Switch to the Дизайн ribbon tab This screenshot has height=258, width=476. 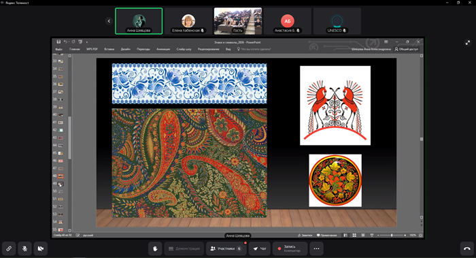(x=125, y=49)
